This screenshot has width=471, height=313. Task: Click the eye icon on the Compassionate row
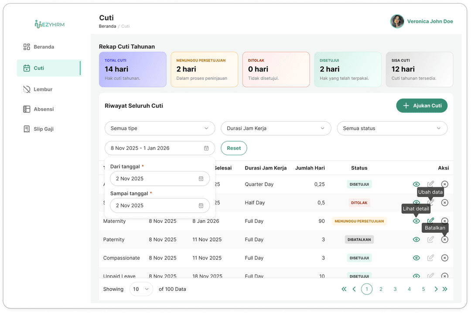point(416,258)
